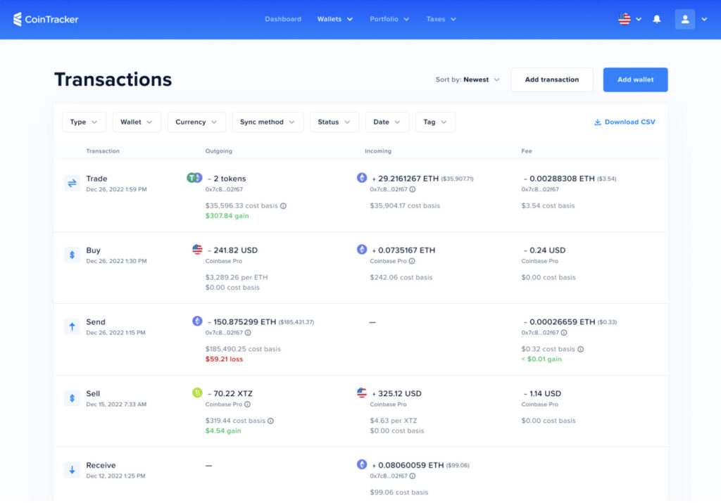Click the Receive transaction down-arrow icon
This screenshot has width=721, height=503.
(x=72, y=470)
